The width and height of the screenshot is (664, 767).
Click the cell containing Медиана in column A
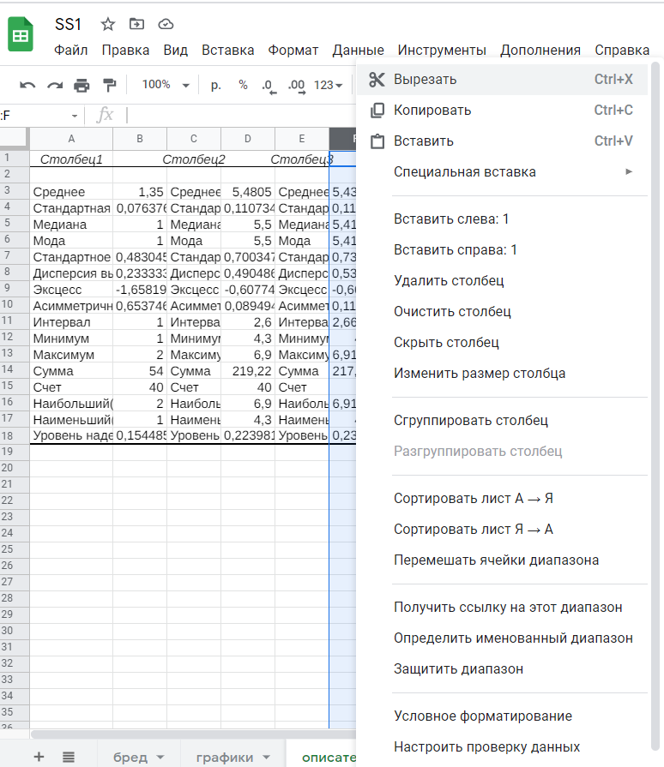pyautogui.click(x=71, y=225)
